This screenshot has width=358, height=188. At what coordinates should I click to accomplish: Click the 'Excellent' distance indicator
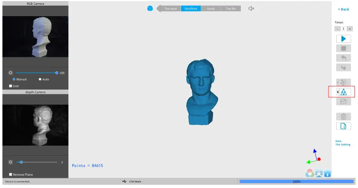[191, 8]
